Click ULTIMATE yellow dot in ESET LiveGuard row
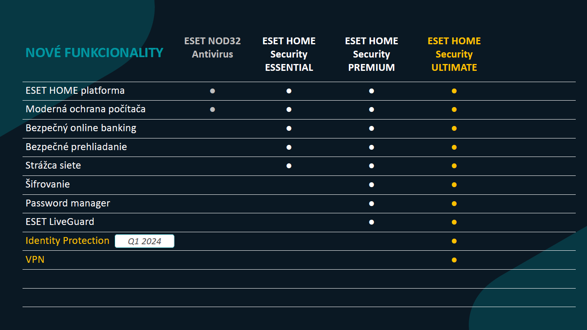 click(x=454, y=222)
